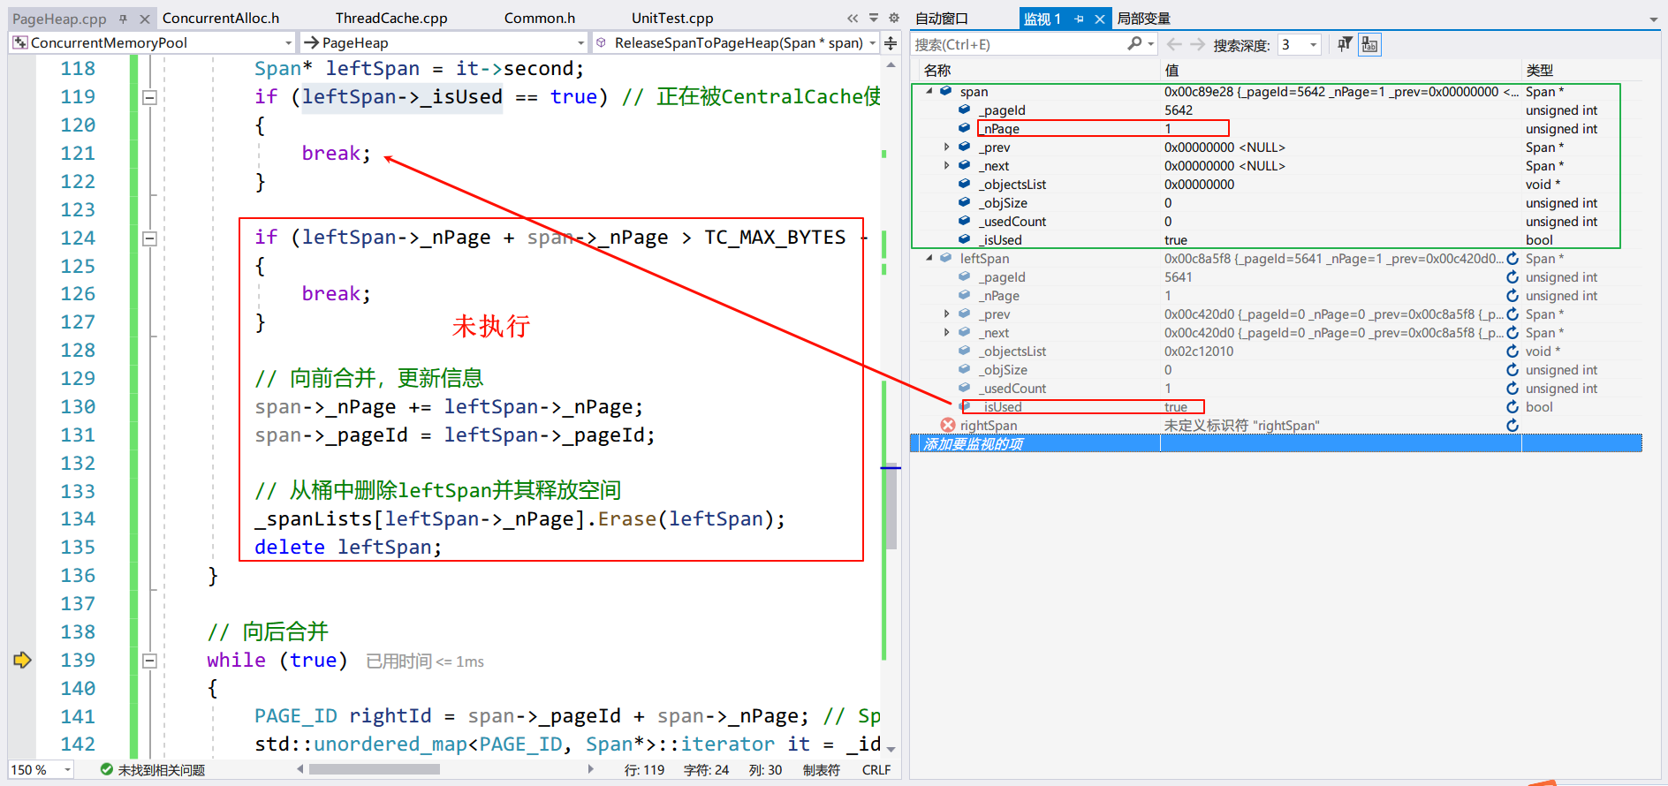Switch to the UnitTest.cpp tab
This screenshot has width=1668, height=786.
coord(671,18)
